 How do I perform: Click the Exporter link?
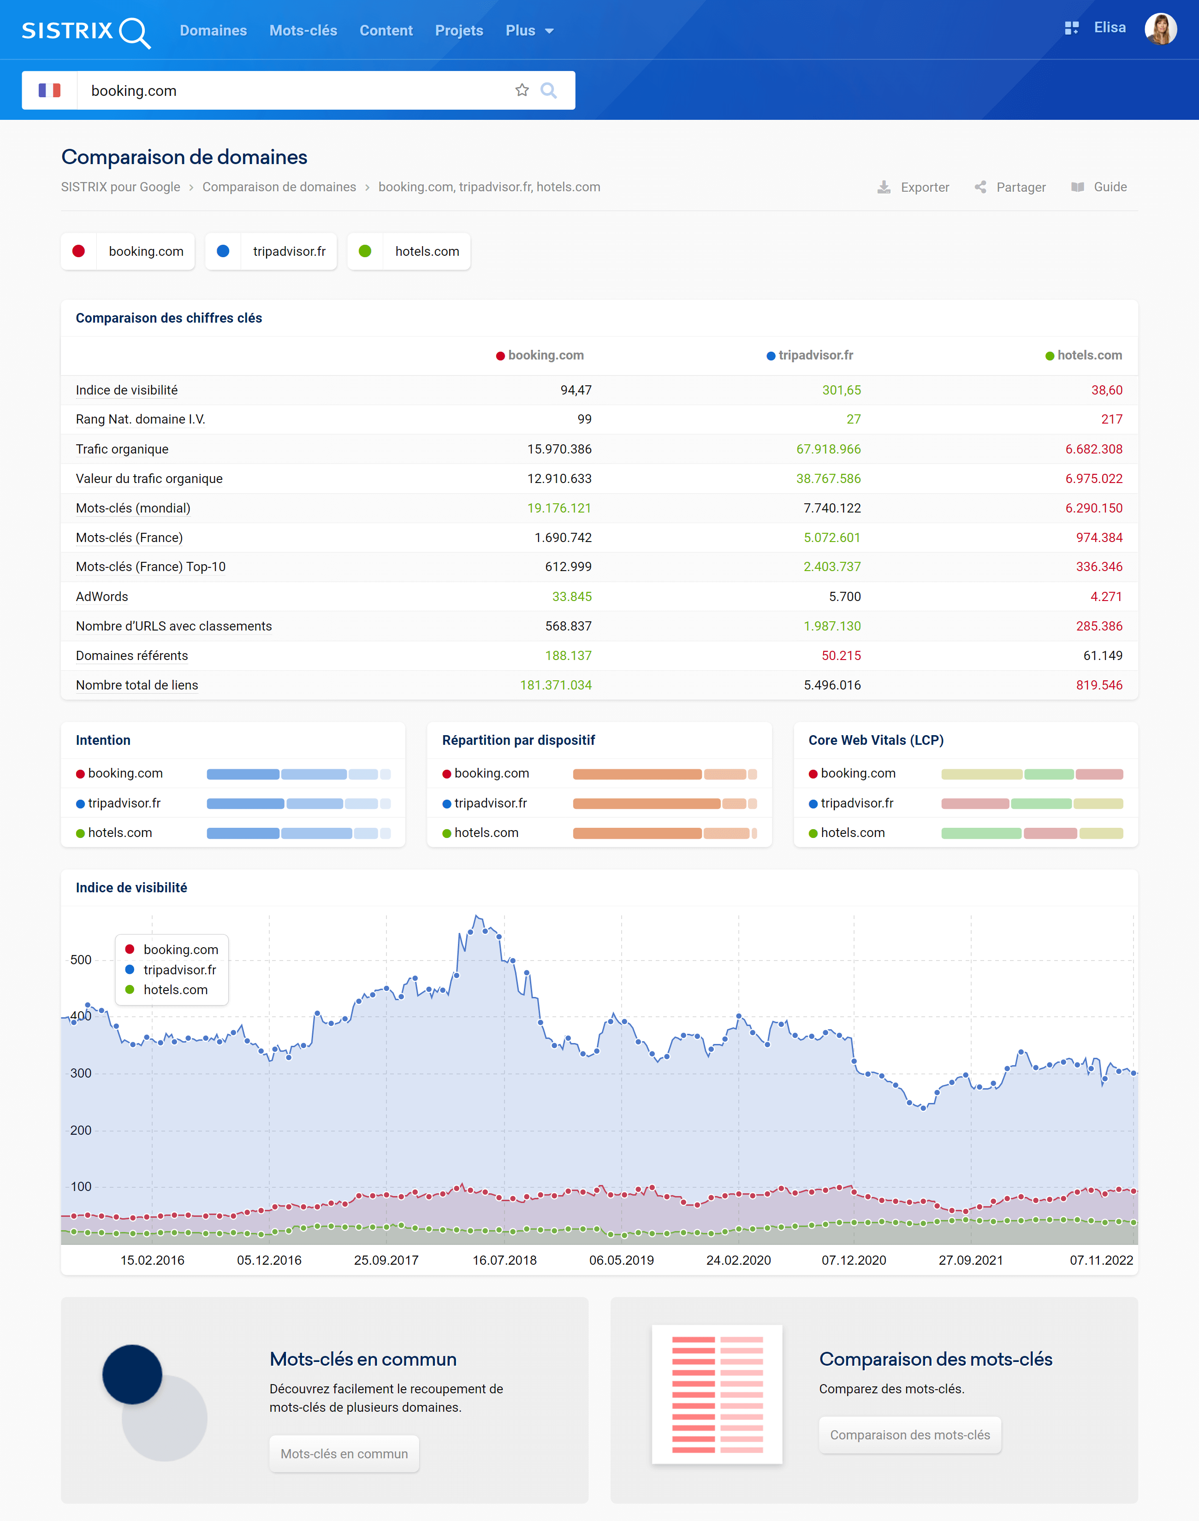pos(913,187)
